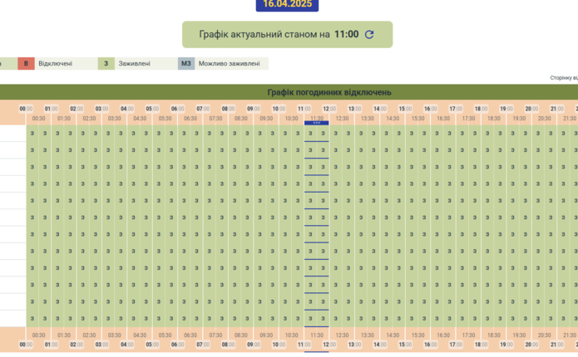This screenshot has height=357, width=578.
Task: Click the red «В» legend badge
Action: [x=26, y=63]
